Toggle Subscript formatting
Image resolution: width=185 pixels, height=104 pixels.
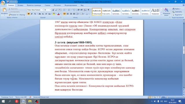[43, 14]
